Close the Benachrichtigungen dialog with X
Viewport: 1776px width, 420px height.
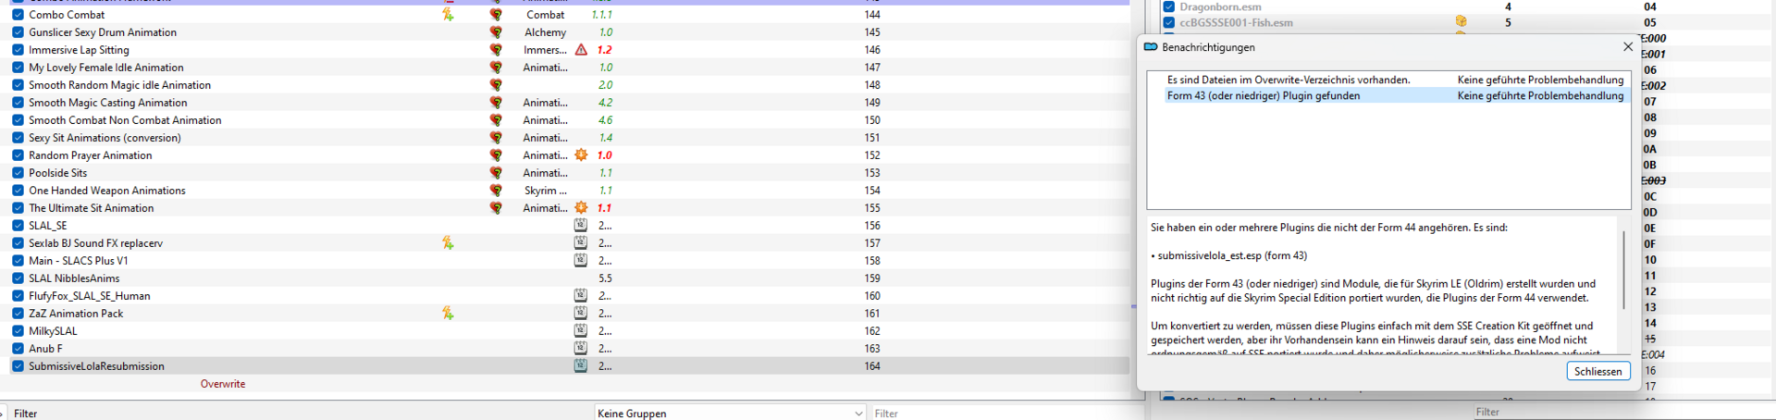point(1628,46)
